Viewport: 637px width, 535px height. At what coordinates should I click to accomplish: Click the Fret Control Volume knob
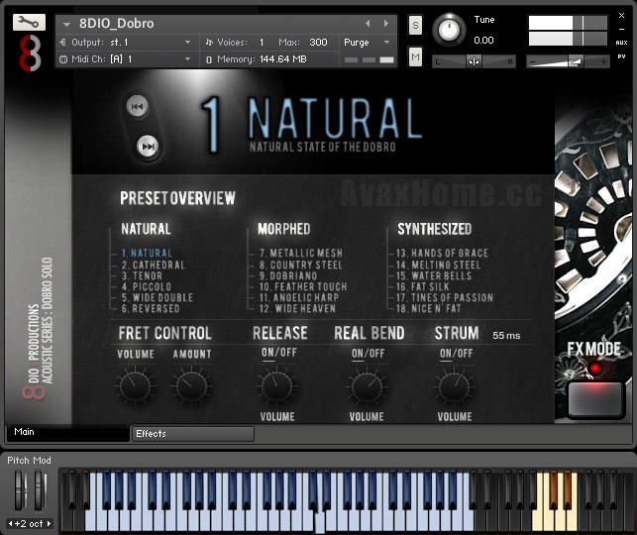136,385
